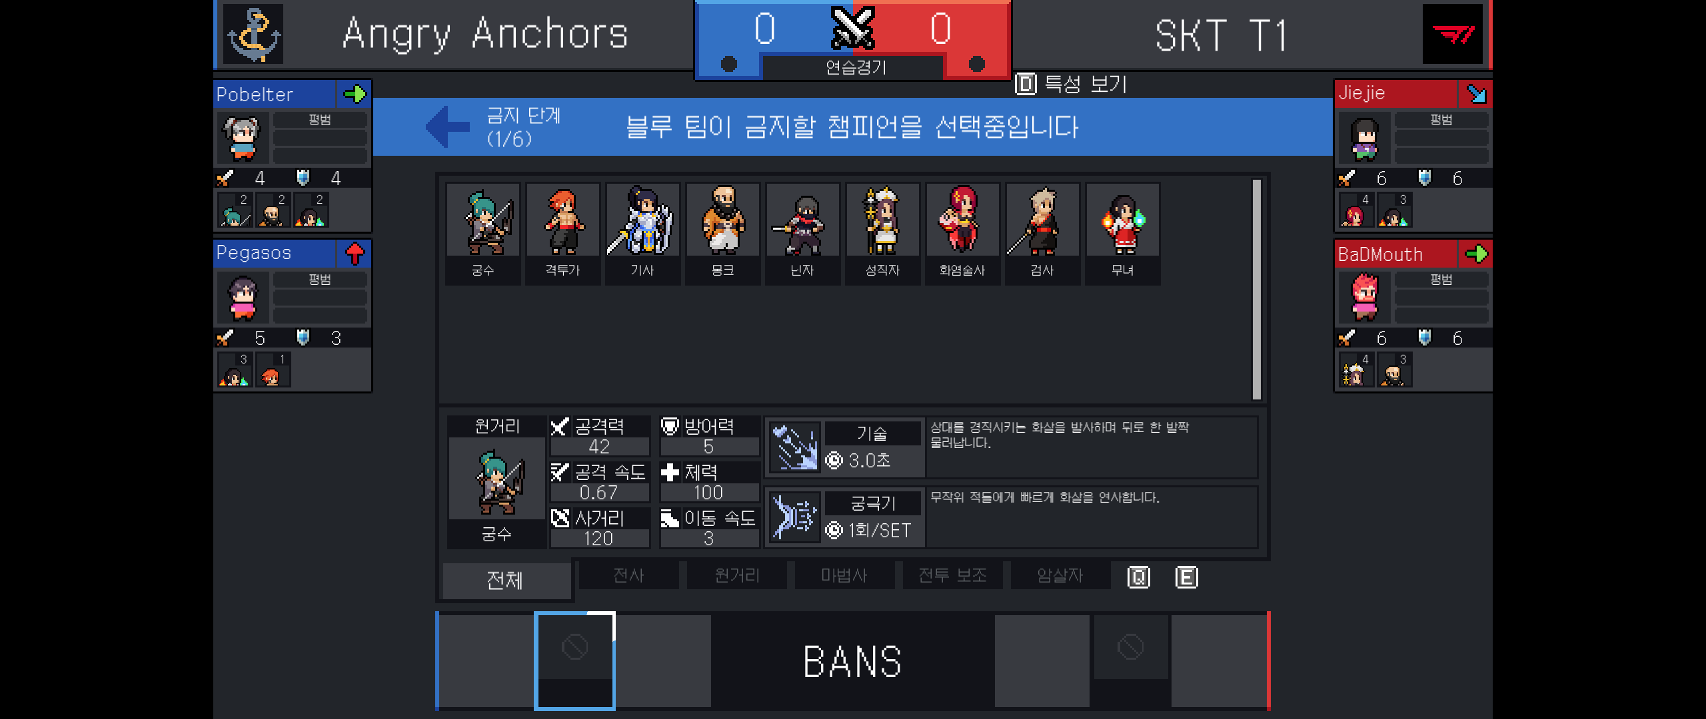Click the 궁극기 ultimate skill icon

tap(795, 517)
